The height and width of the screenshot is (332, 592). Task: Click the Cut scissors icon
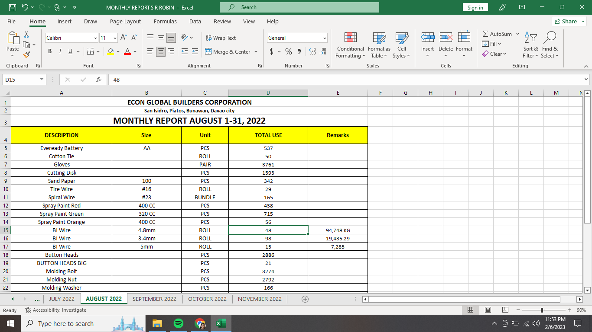(26, 34)
